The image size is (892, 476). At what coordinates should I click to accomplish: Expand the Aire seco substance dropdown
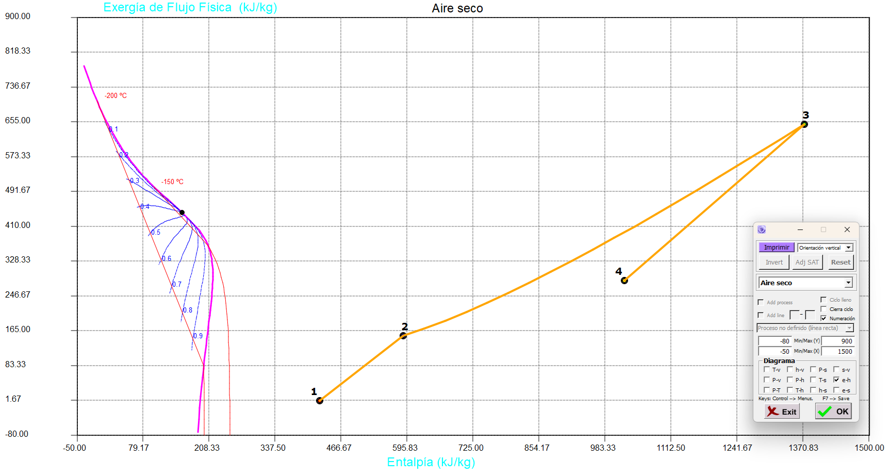[x=848, y=283]
